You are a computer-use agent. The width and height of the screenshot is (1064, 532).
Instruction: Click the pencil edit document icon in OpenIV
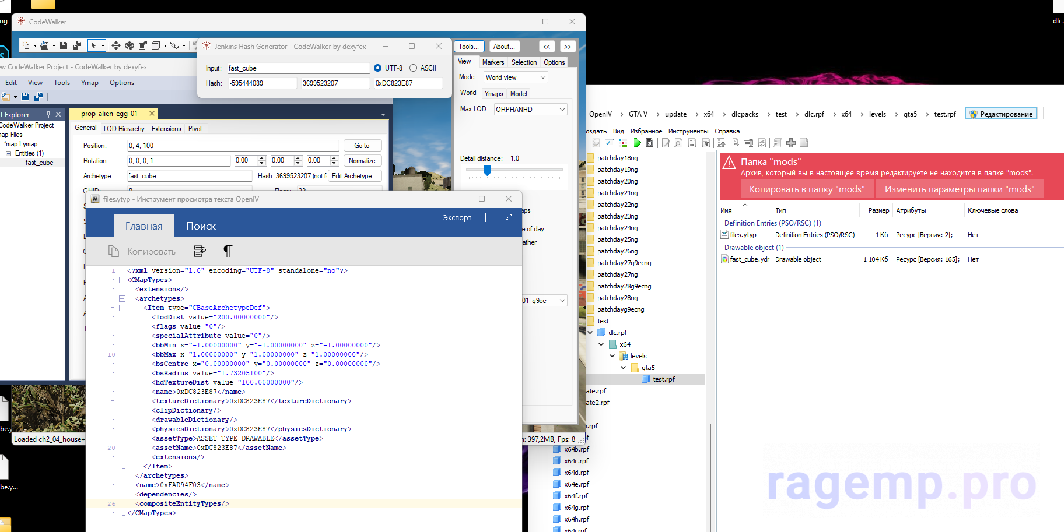(666, 143)
